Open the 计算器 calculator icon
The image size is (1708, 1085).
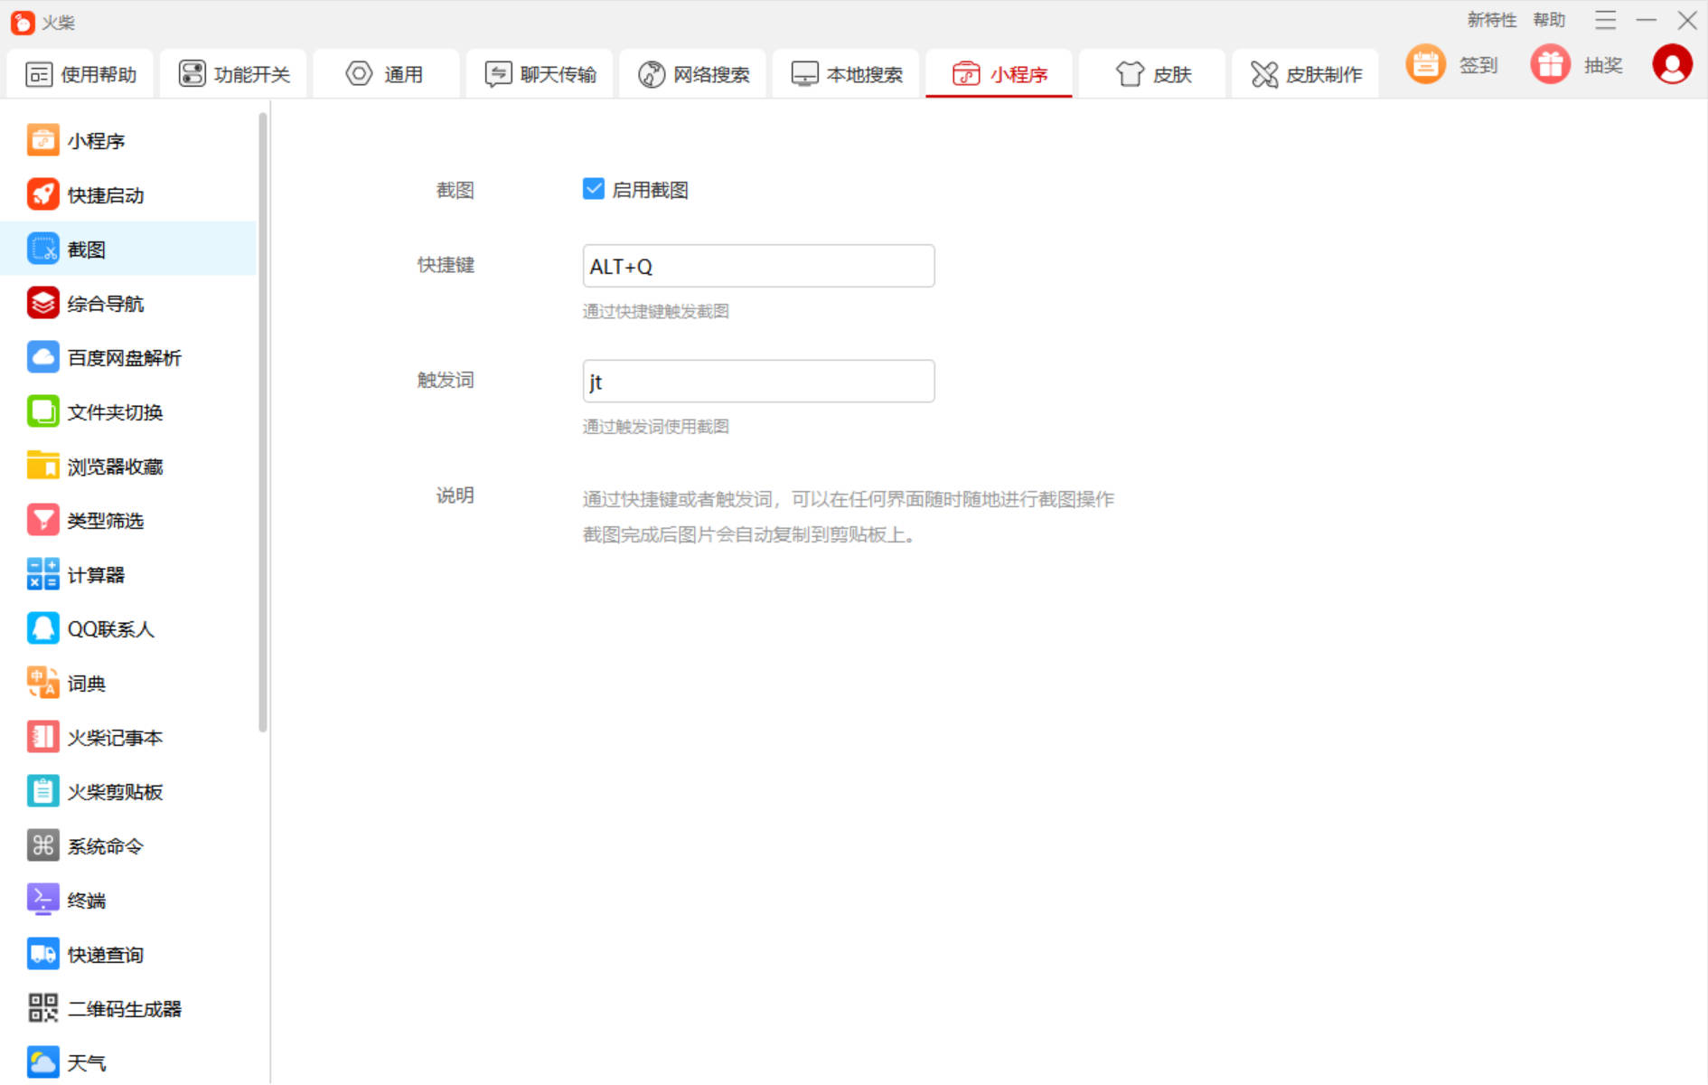[42, 575]
